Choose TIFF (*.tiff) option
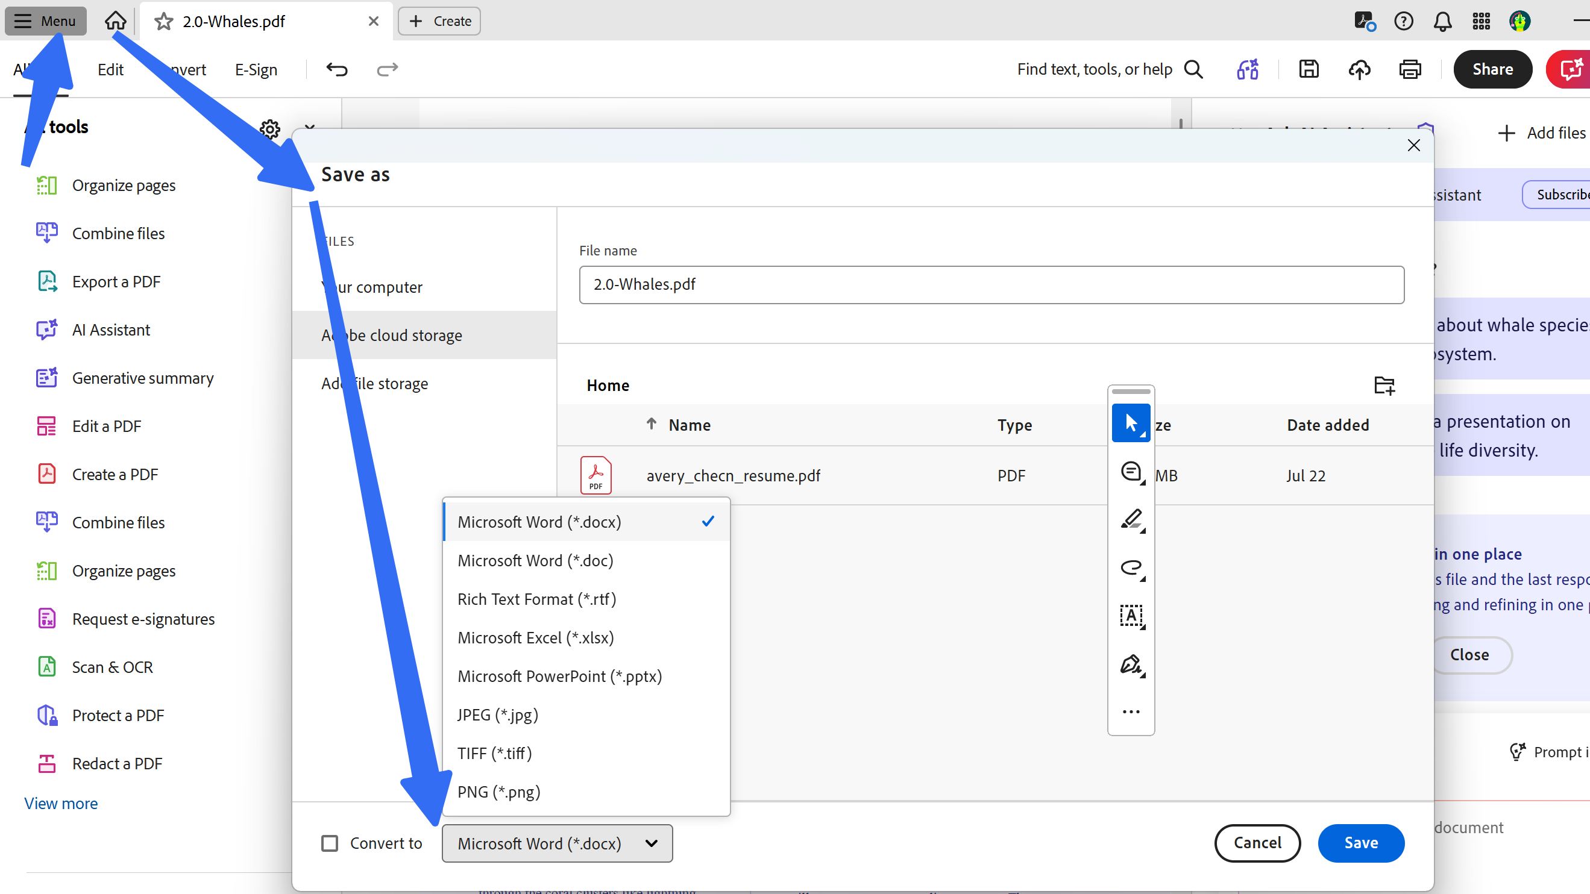 (586, 753)
